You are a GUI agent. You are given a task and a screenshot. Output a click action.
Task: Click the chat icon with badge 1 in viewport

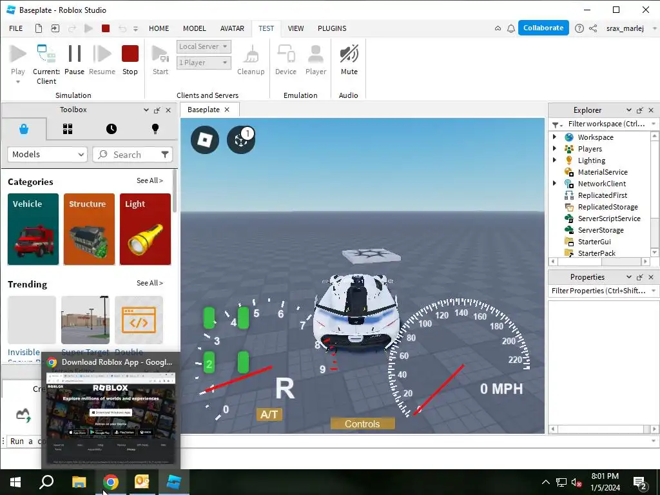tap(241, 140)
